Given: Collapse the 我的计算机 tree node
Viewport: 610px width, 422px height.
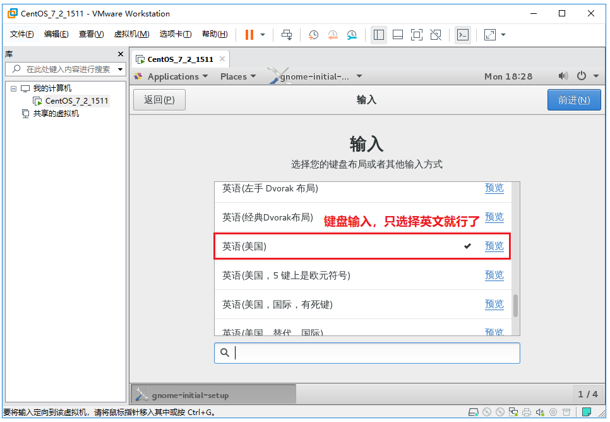Looking at the screenshot, I should [x=14, y=89].
